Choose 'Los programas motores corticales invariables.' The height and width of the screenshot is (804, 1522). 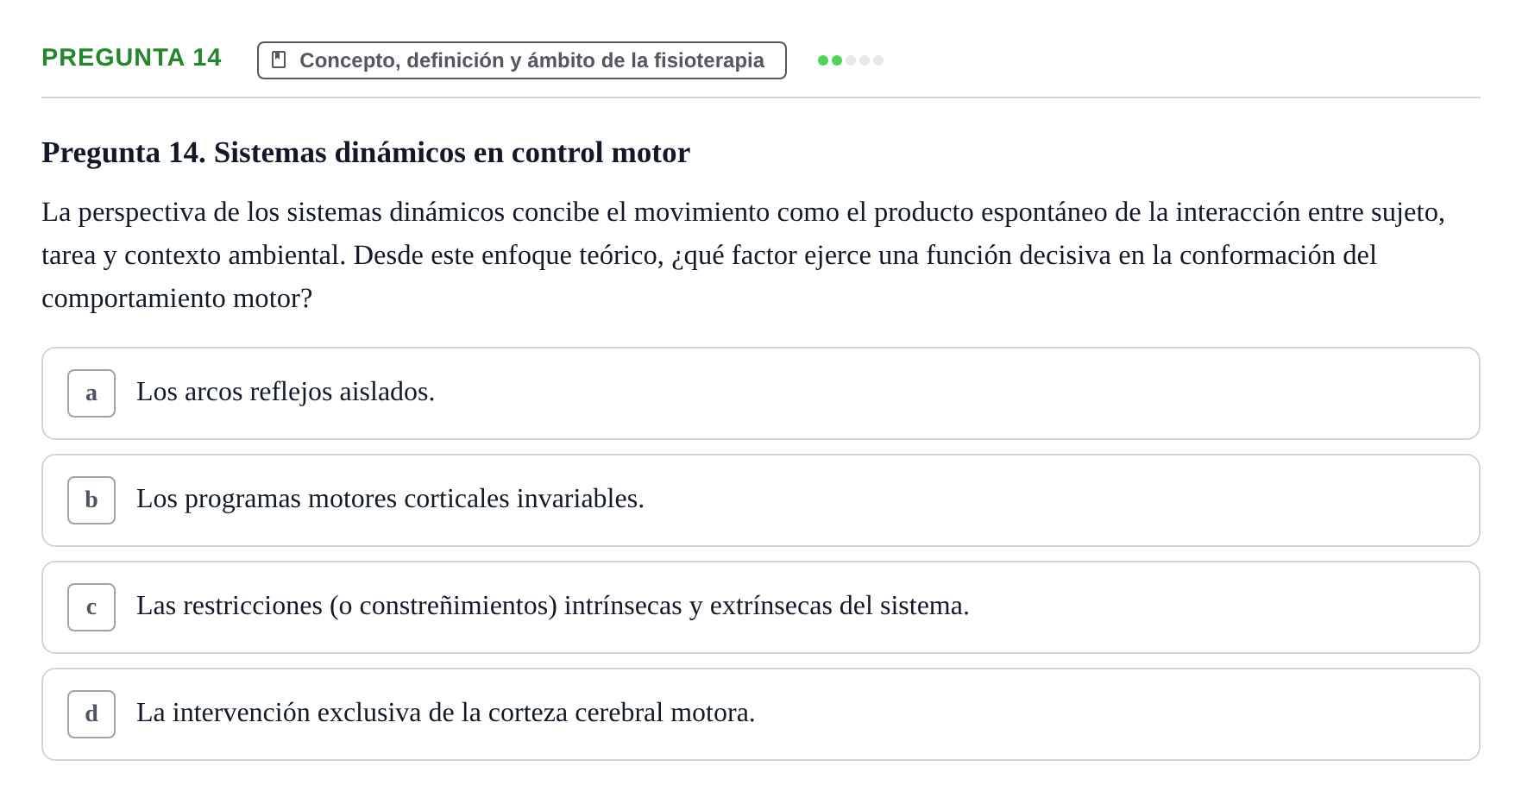(x=390, y=499)
